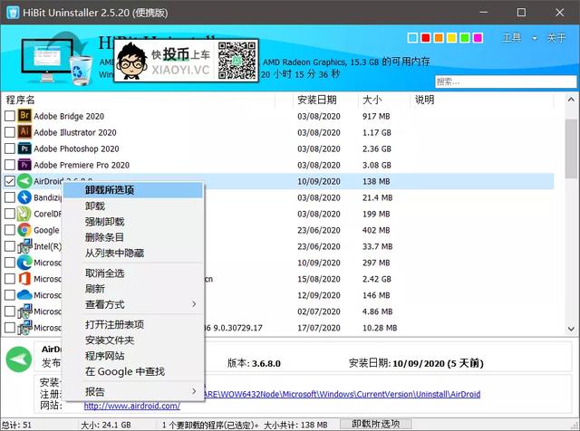Click the Intel(R) installer icon

24,245
